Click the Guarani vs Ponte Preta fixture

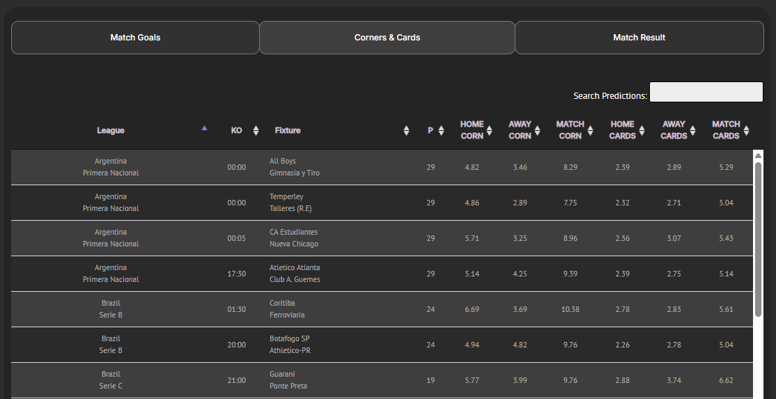(288, 380)
